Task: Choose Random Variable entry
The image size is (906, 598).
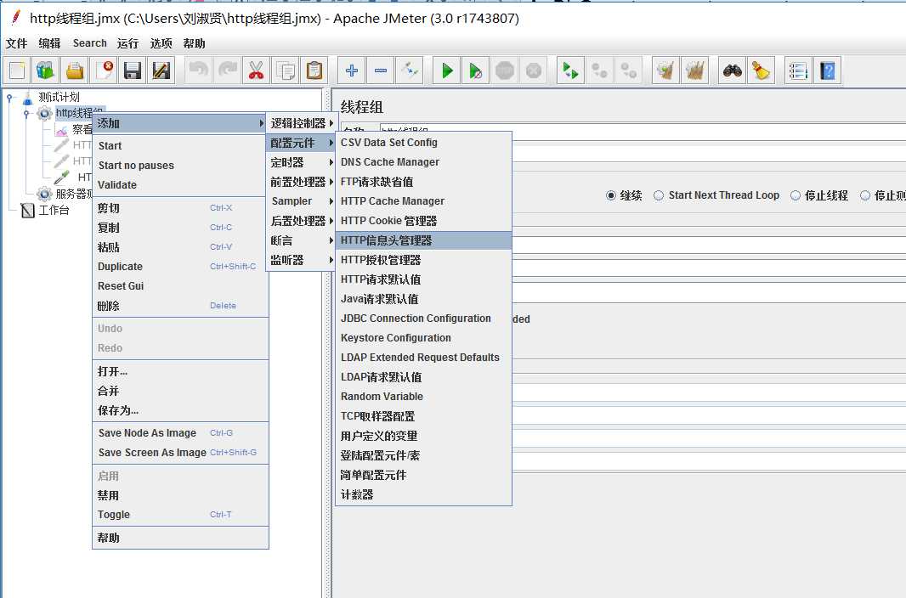Action: pos(423,397)
